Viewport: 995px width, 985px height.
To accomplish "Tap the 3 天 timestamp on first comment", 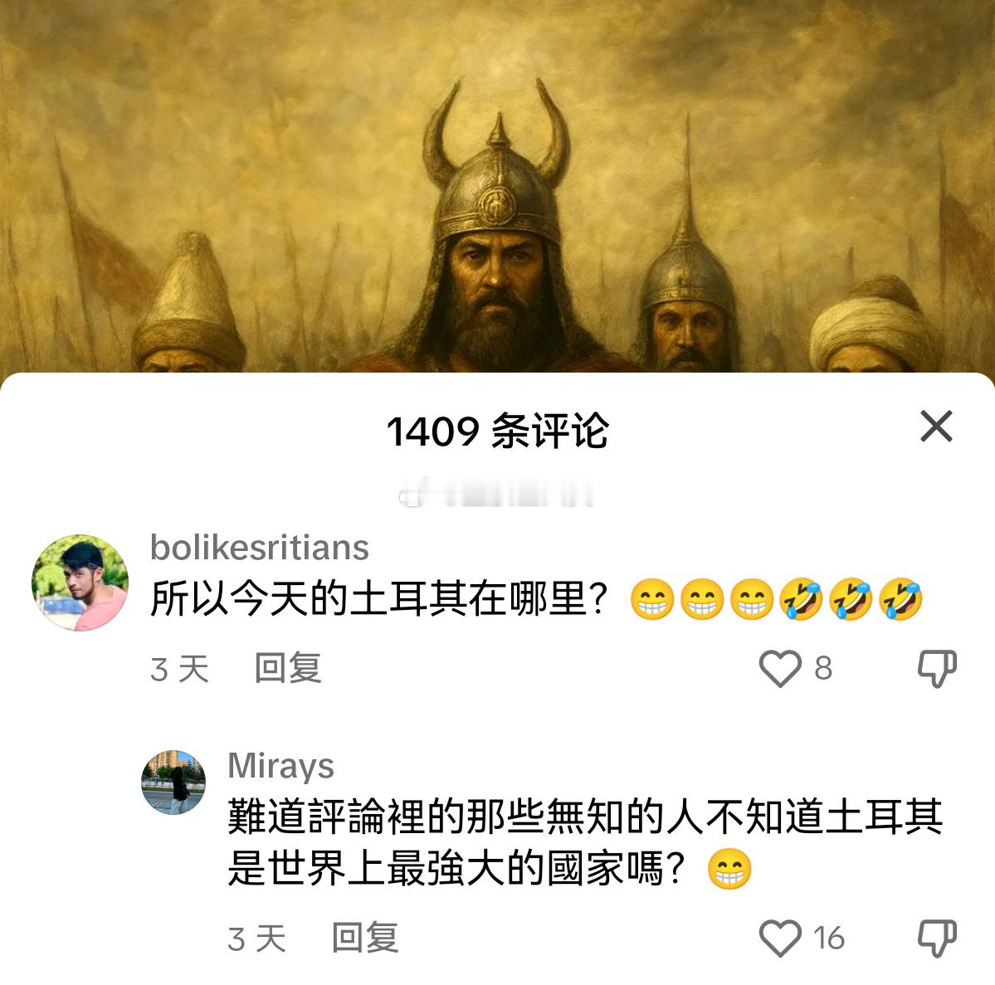I will click(179, 669).
